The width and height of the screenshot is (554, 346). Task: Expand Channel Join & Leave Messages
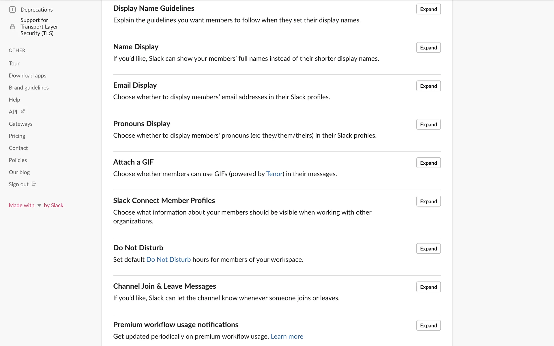[428, 287]
